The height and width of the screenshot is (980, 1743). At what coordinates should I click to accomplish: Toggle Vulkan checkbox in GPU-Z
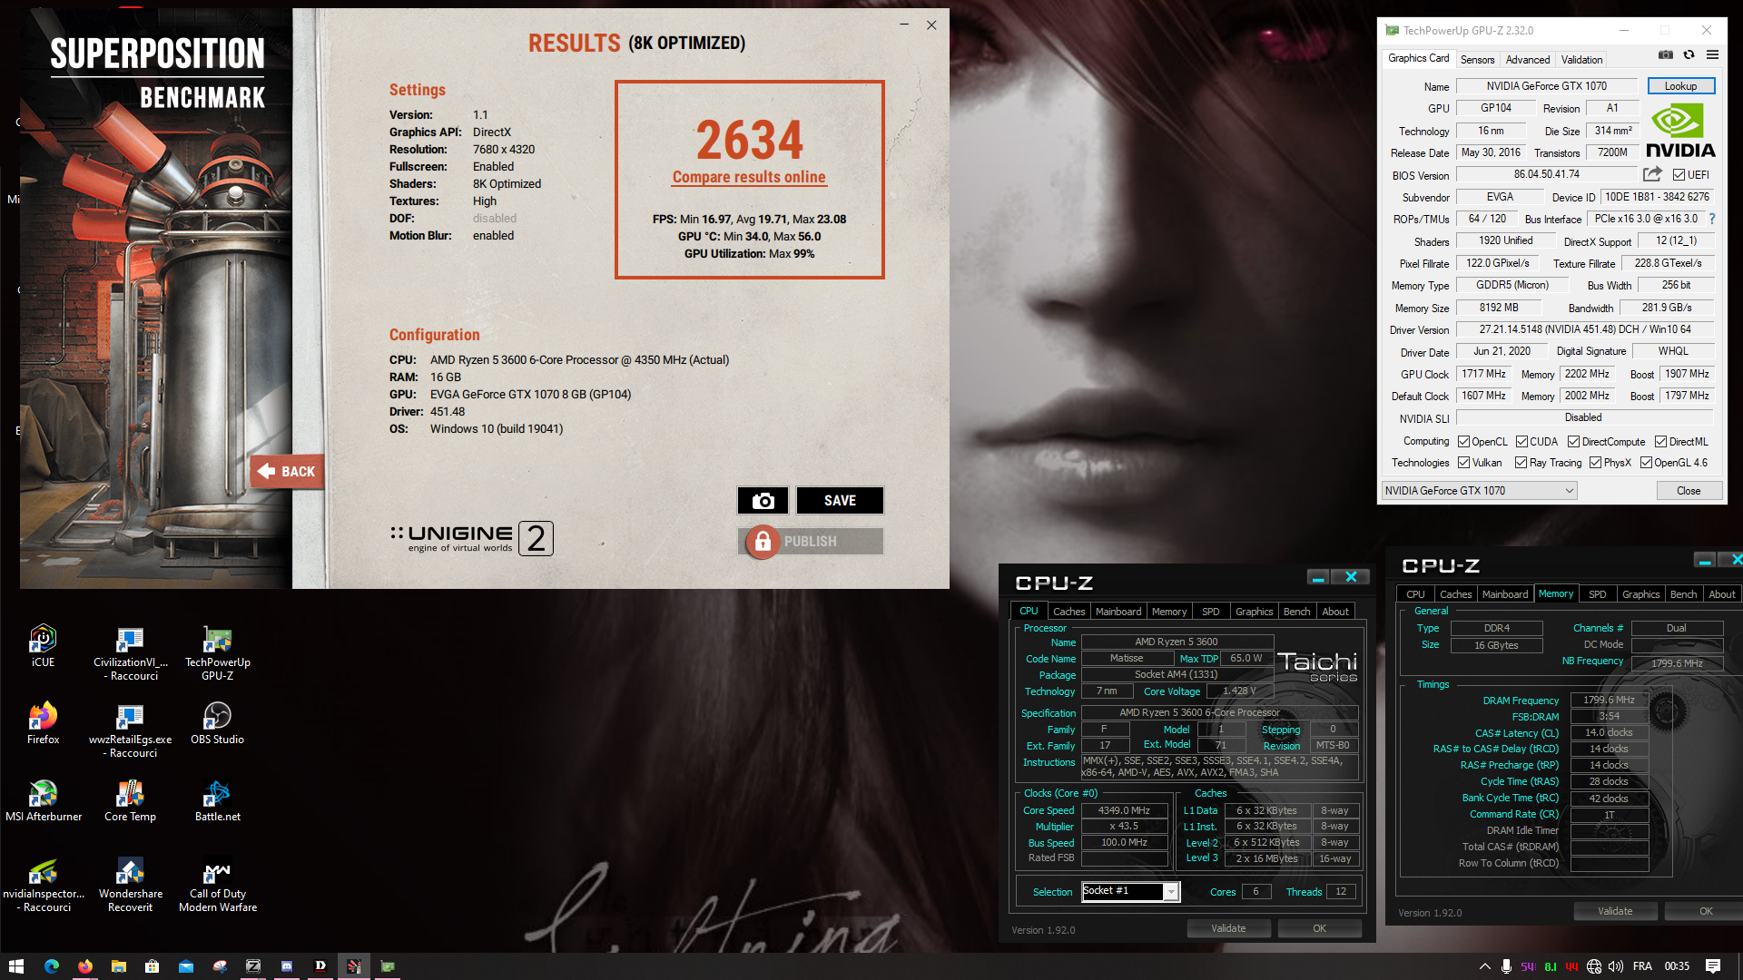click(1463, 463)
